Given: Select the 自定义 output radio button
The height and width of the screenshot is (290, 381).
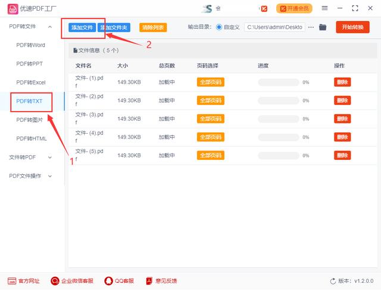Looking at the screenshot, I should (218, 27).
